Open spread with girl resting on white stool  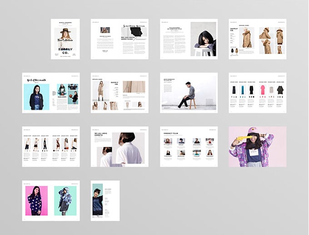(189, 39)
